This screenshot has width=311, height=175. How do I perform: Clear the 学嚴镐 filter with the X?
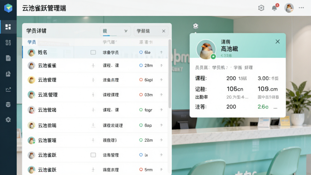point(164,31)
